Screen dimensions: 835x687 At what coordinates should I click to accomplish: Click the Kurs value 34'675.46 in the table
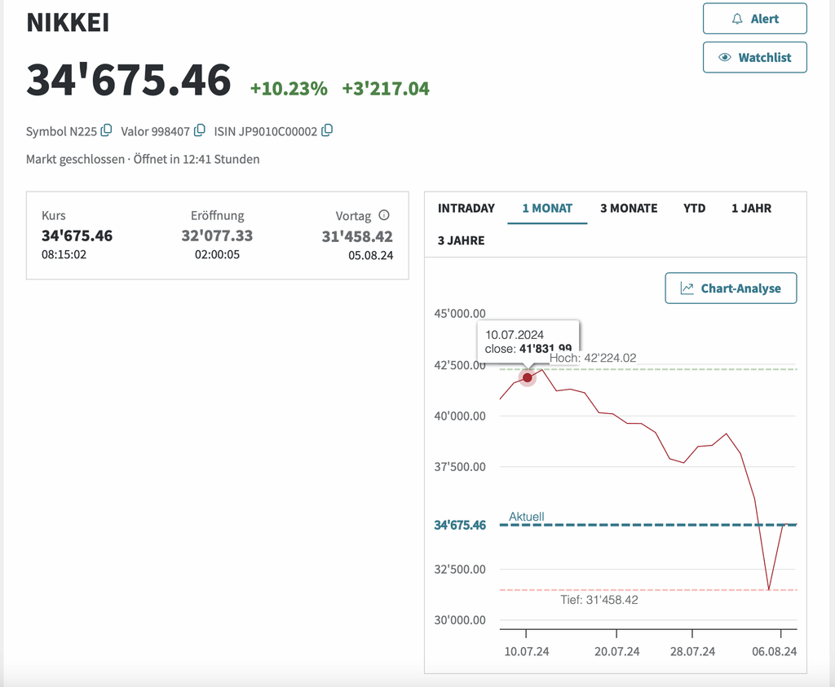[x=77, y=236]
